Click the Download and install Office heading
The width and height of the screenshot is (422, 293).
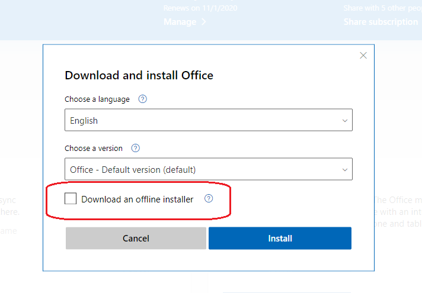tap(139, 75)
